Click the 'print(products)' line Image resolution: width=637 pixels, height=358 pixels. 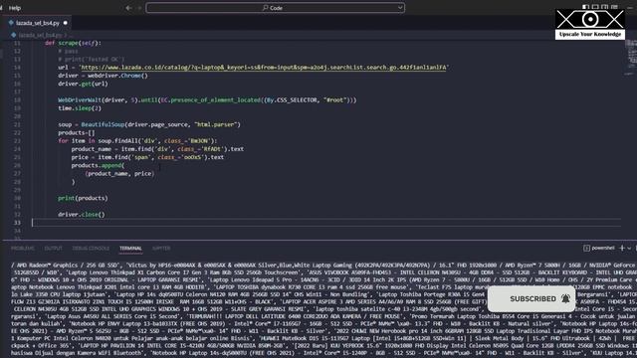point(83,198)
